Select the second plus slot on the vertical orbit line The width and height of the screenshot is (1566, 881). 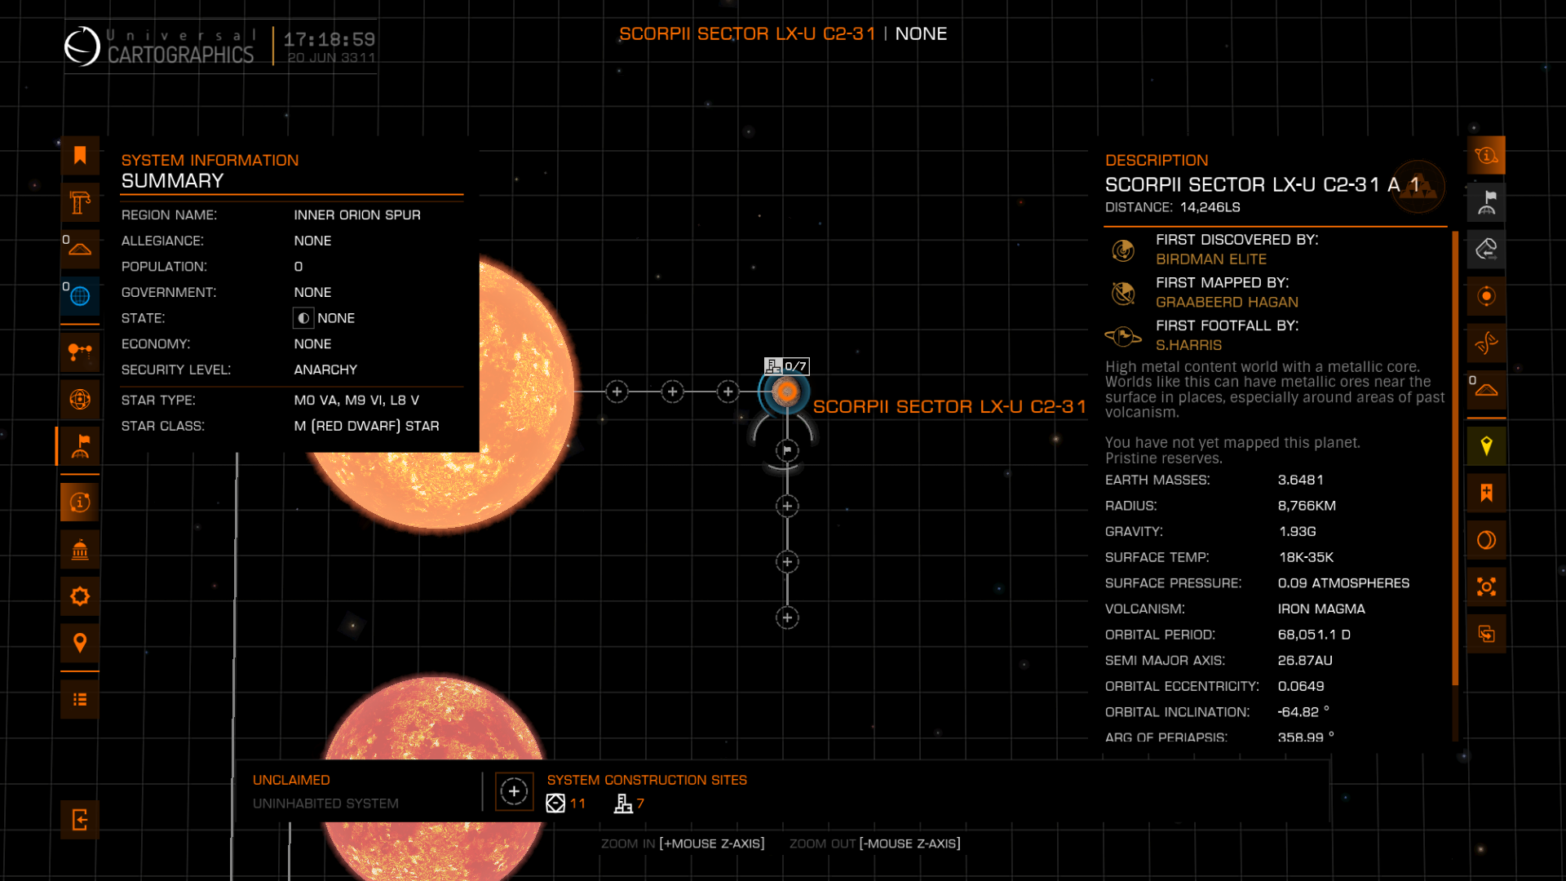[787, 562]
